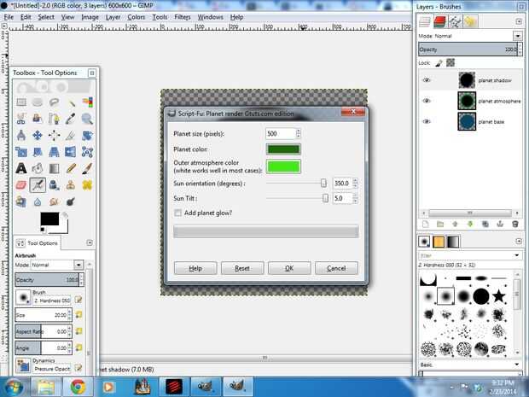
Task: Select the Ellipse Select tool
Action: [x=38, y=102]
